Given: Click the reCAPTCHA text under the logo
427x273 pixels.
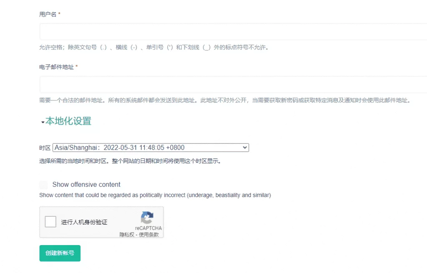Looking at the screenshot, I should (x=148, y=228).
